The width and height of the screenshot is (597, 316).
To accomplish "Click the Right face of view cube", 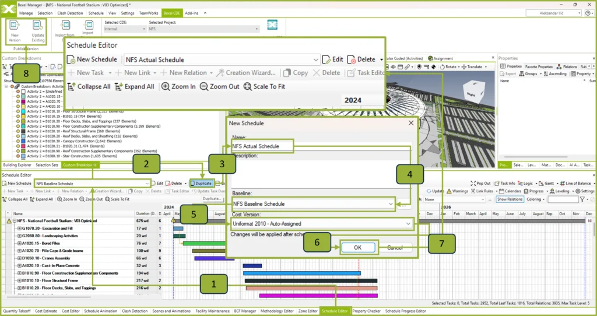I will point(471,94).
